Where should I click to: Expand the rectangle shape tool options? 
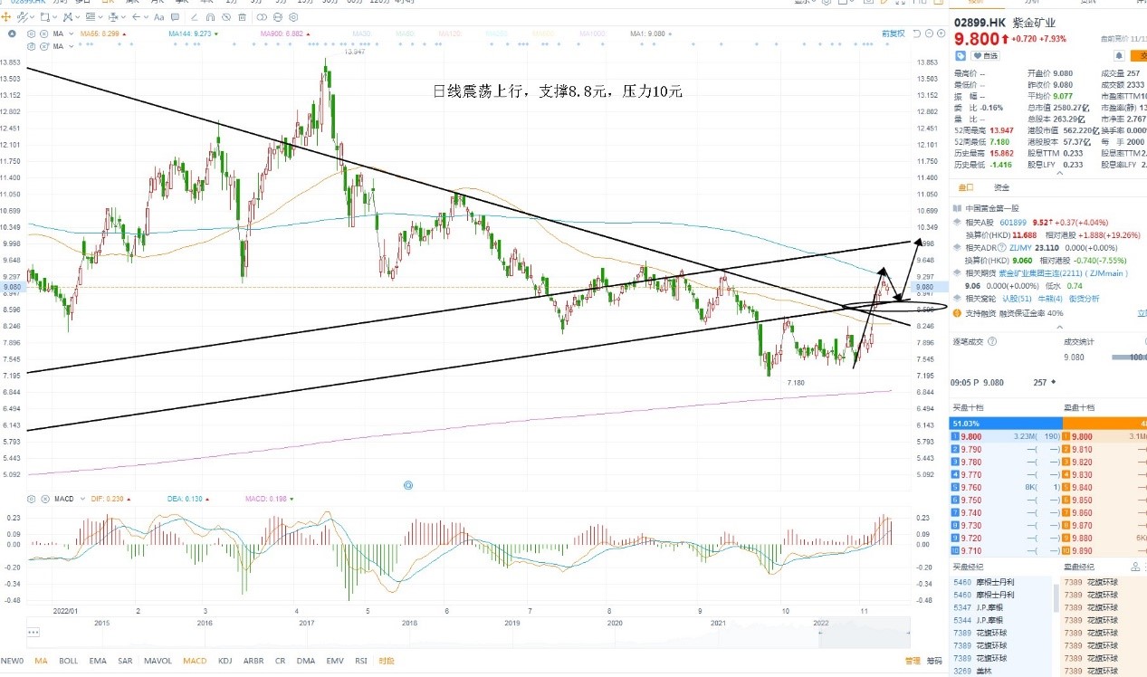[x=55, y=17]
